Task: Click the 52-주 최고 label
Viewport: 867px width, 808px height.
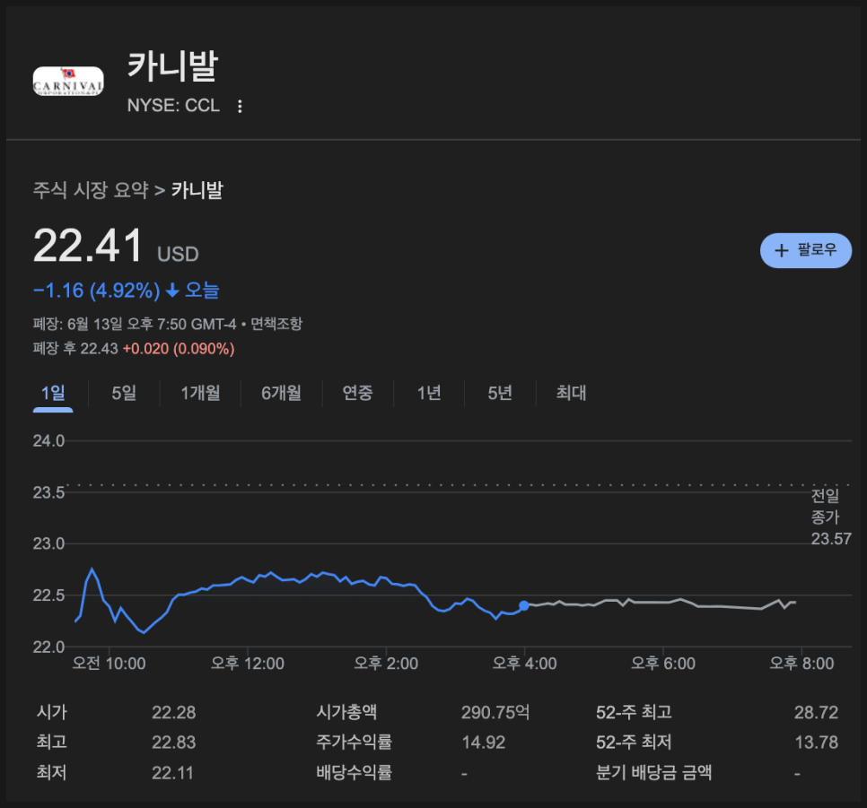Action: [x=634, y=712]
